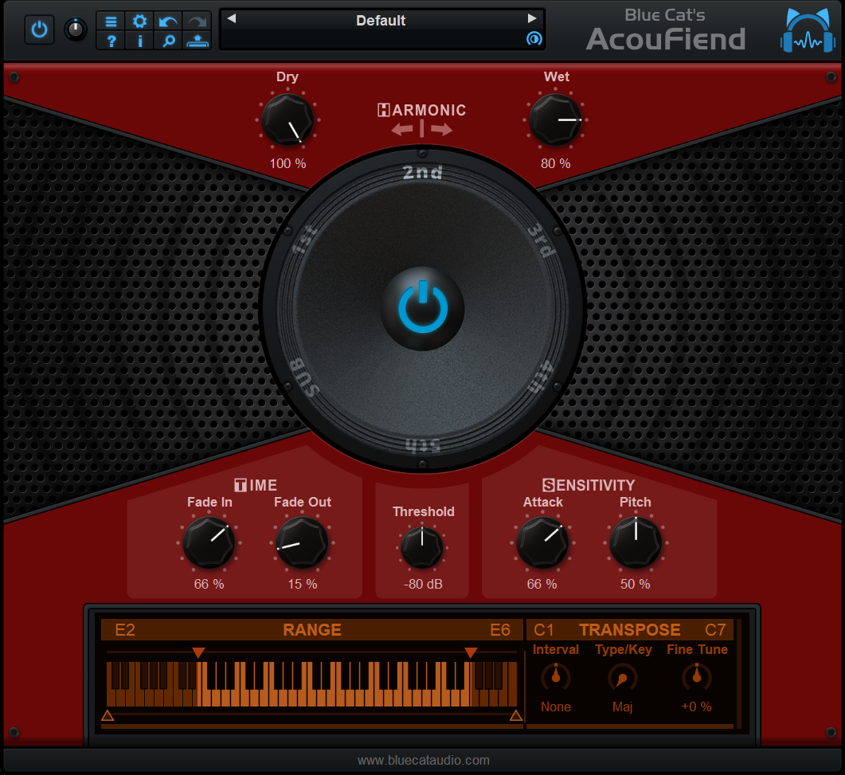845x775 pixels.
Task: Click the Harmonic left arrow
Action: (x=402, y=129)
